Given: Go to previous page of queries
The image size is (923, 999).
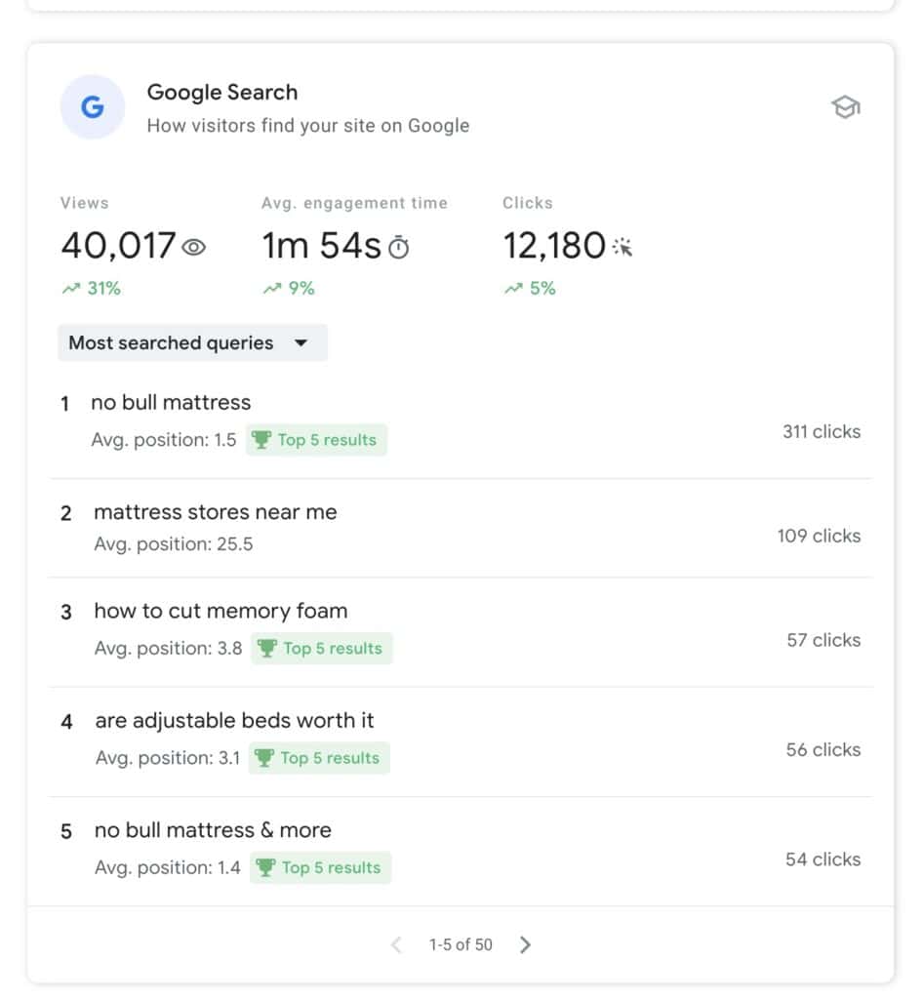Looking at the screenshot, I should coord(395,944).
